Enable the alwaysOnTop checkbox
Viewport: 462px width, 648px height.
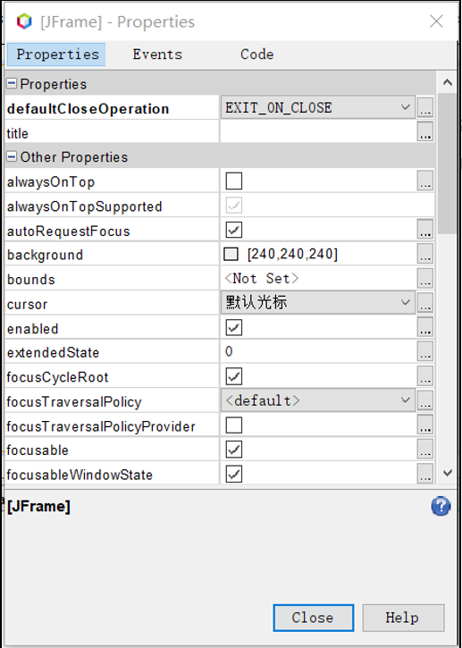[x=234, y=181]
